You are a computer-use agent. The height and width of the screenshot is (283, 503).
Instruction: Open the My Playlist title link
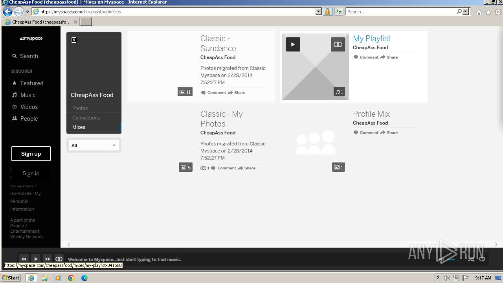(372, 39)
